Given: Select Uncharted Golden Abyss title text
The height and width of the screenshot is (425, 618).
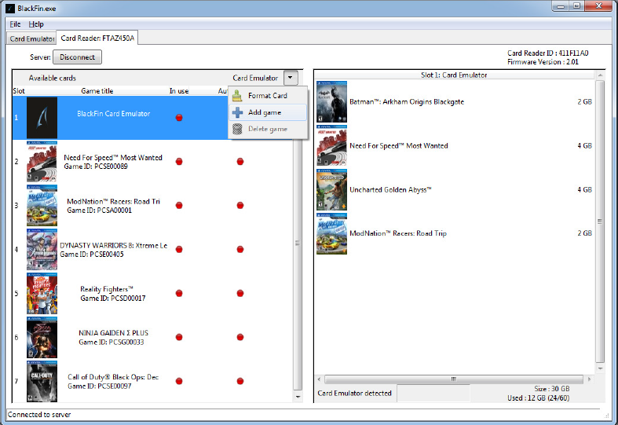Looking at the screenshot, I should pos(390,189).
